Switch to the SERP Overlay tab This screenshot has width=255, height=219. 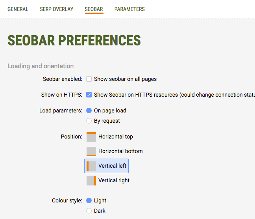point(57,9)
